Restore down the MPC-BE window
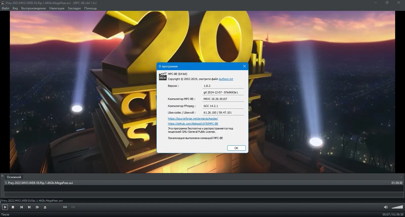This screenshot has height=217, width=405. pyautogui.click(x=387, y=3)
